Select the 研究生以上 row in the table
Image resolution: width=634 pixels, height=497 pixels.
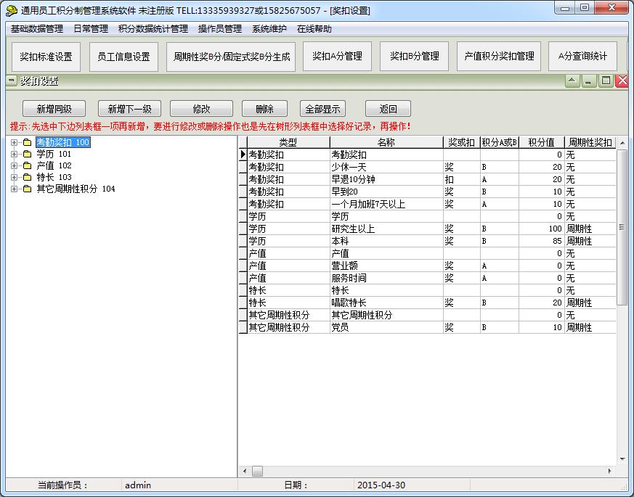pos(385,229)
